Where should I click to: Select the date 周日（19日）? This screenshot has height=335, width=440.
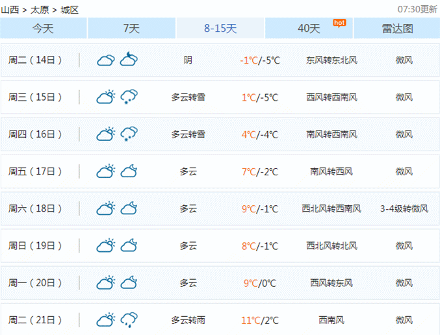tap(35, 245)
